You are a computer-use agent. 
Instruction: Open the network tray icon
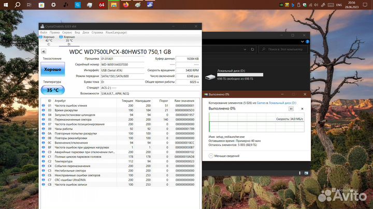pyautogui.click(x=310, y=5)
